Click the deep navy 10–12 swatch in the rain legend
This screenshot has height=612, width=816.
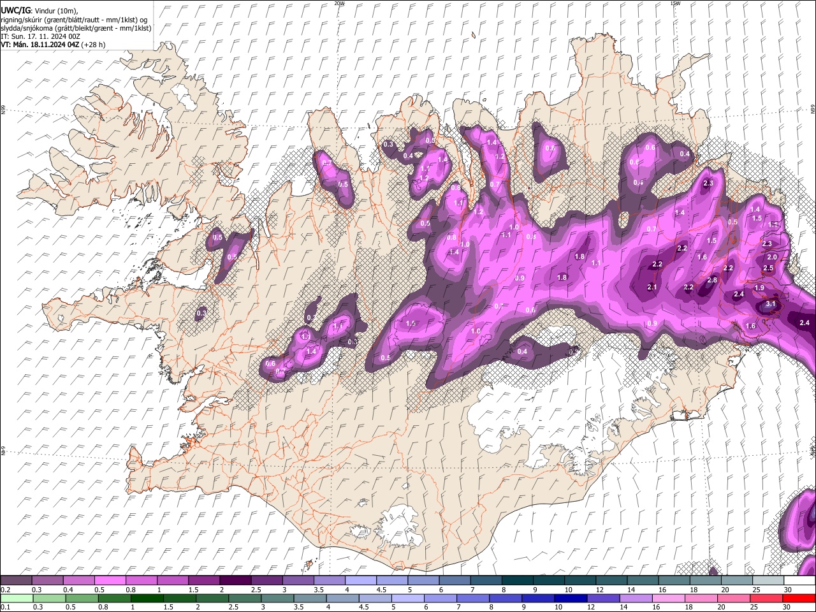[x=571, y=598]
